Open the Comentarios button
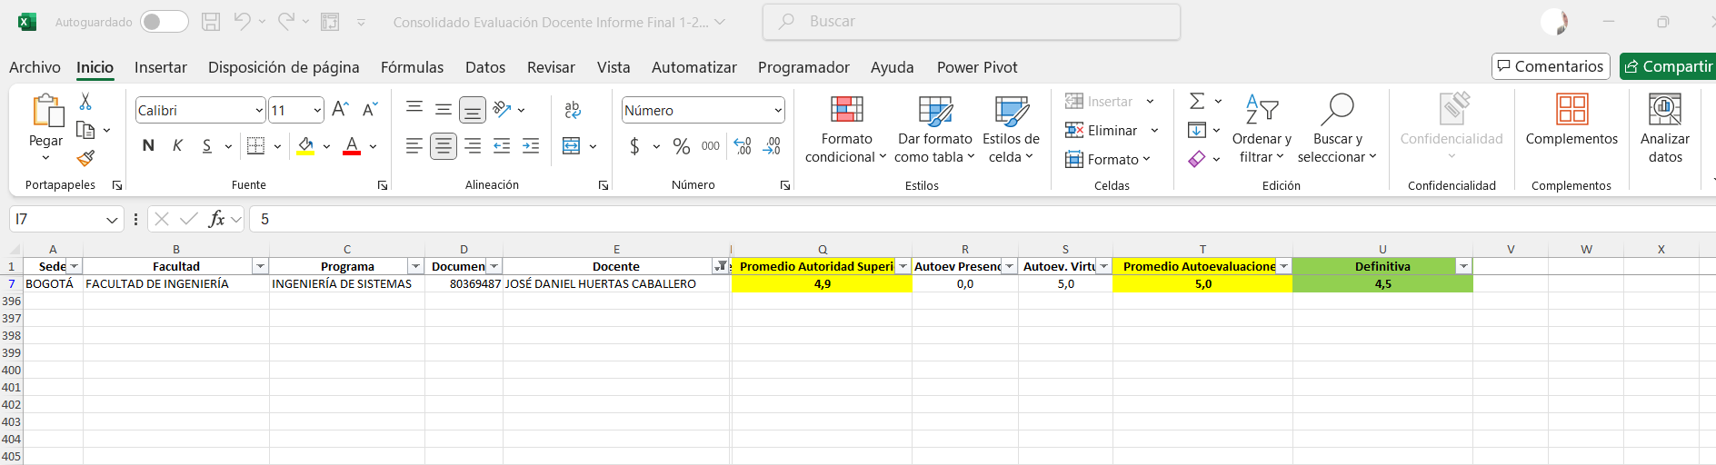1716x465 pixels. point(1550,66)
